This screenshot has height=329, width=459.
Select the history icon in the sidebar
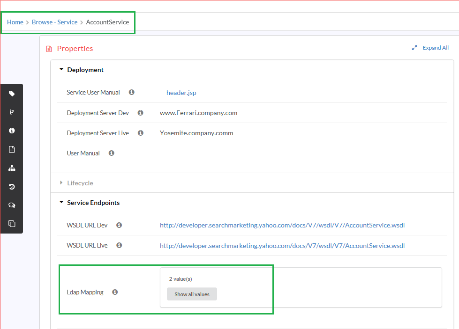point(12,187)
